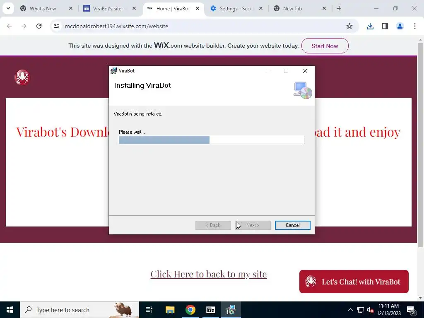
Task: Bookmark this page with the star icon
Action: pos(349,26)
